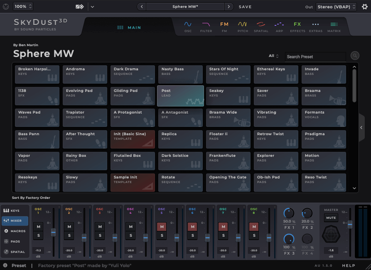The image size is (371, 270).
Task: Solo oscillator 5 in the mixer
Action: coord(162,236)
